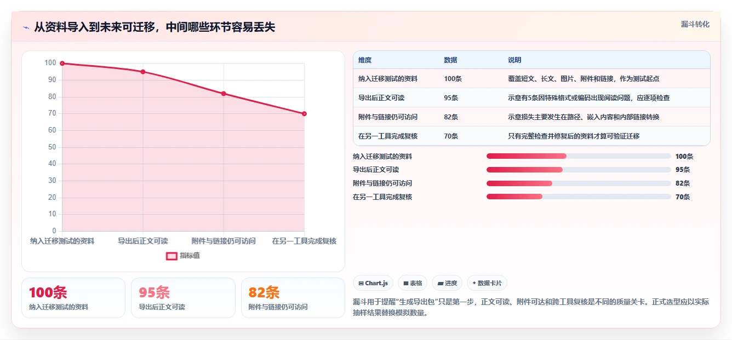The height and width of the screenshot is (340, 732).
Task: Click table cell 95条
Action: click(451, 98)
